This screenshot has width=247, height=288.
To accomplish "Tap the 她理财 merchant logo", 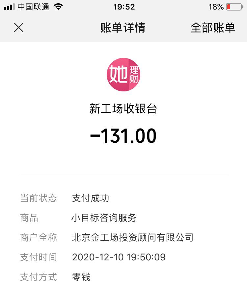I will click(x=123, y=75).
